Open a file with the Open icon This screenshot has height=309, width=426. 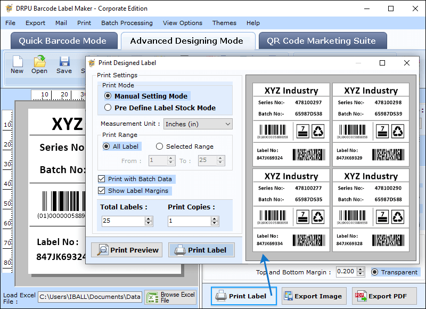click(x=39, y=61)
